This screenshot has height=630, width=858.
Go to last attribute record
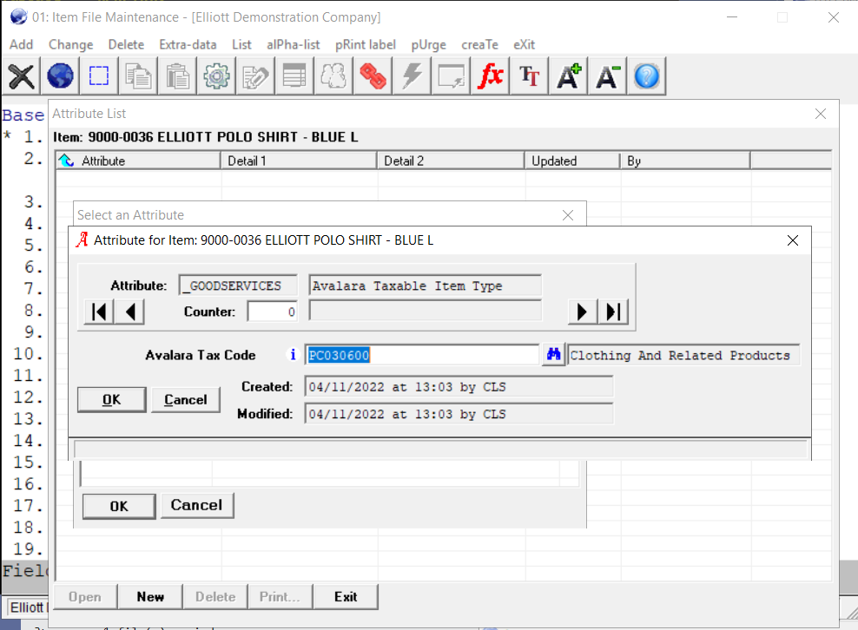tap(613, 312)
